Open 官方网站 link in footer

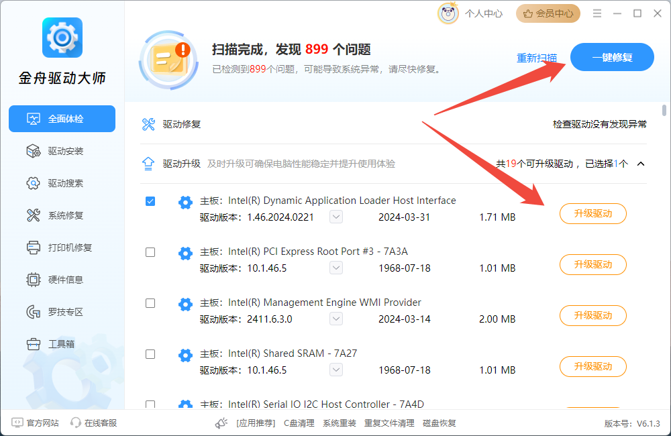click(x=42, y=423)
